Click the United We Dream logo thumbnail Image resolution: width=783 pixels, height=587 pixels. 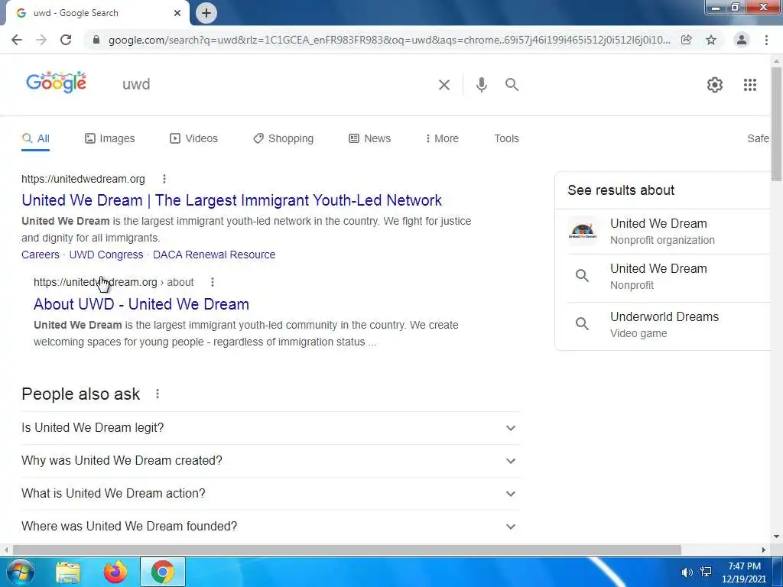[x=582, y=231]
